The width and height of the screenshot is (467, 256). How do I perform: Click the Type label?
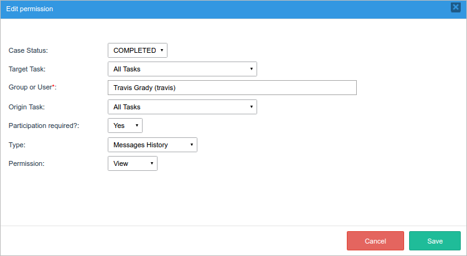coord(17,145)
